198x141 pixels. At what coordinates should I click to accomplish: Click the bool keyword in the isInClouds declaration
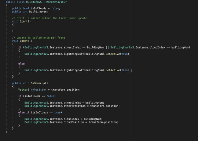coord(26,8)
